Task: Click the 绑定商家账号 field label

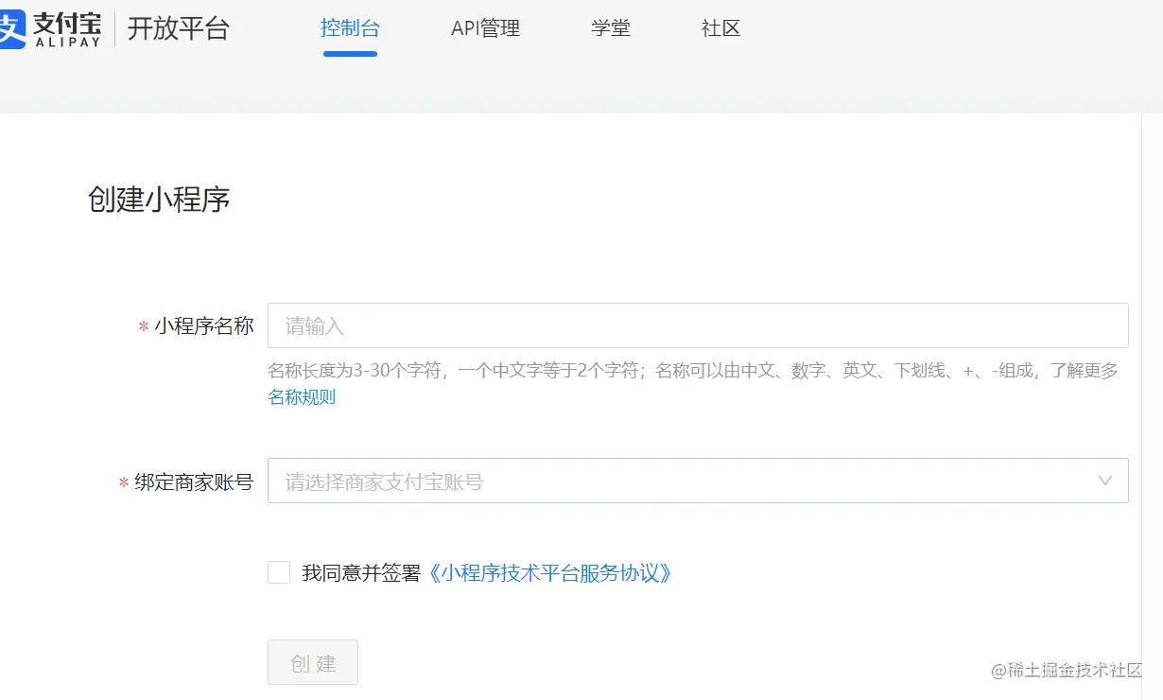Action: (x=194, y=482)
